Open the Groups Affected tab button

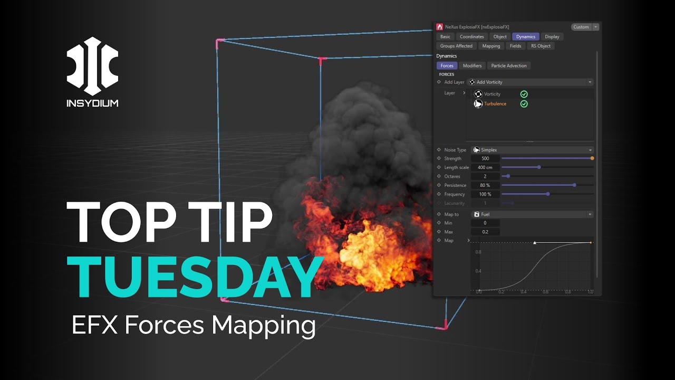click(x=456, y=46)
